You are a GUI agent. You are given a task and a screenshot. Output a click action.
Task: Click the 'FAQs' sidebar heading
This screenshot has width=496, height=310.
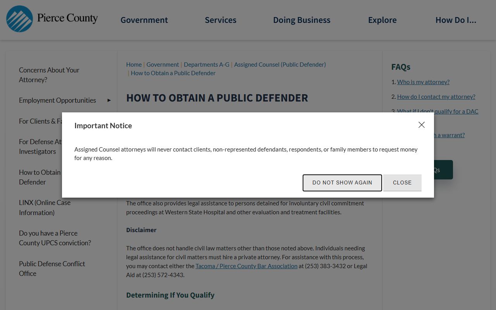(x=401, y=67)
